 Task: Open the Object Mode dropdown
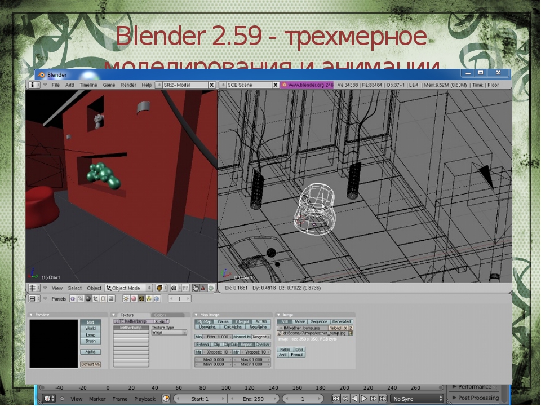click(128, 288)
